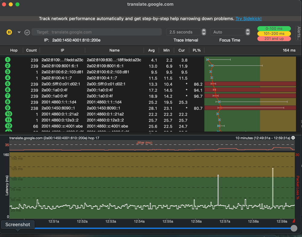This screenshot has height=237, width=302.
Task: Sort the trace table by the PL% column
Action: (x=197, y=50)
